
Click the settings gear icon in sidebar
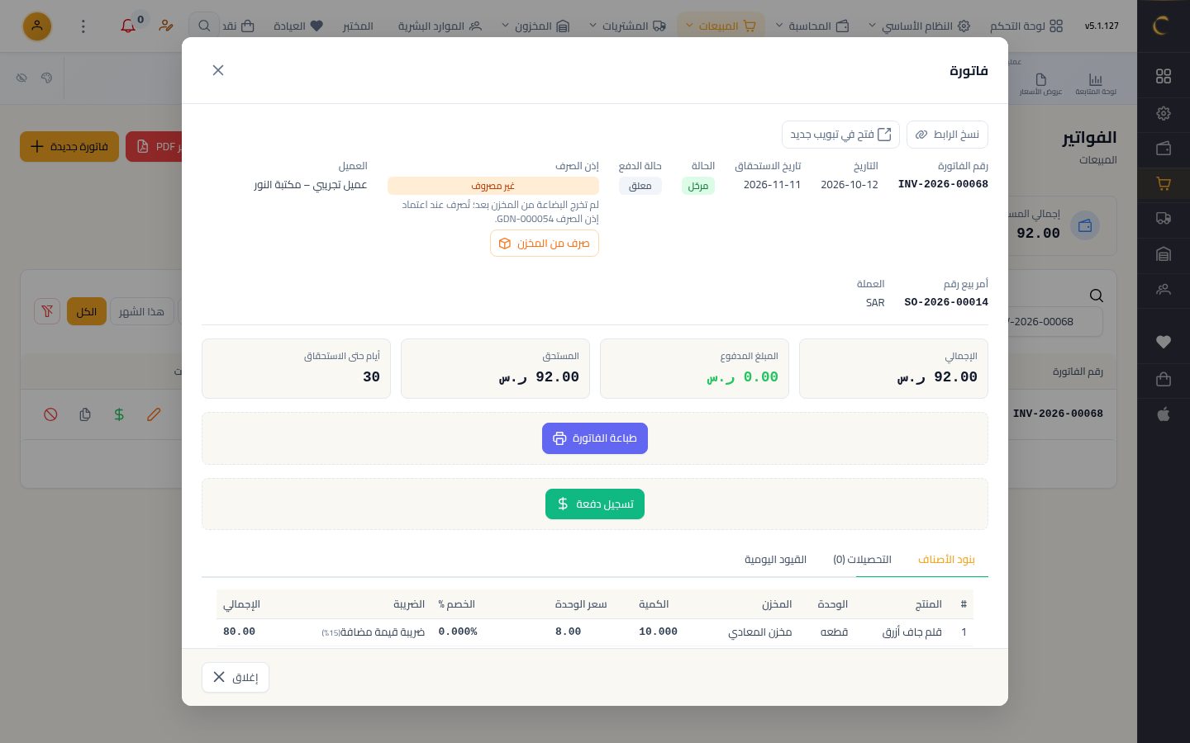coord(1164,113)
